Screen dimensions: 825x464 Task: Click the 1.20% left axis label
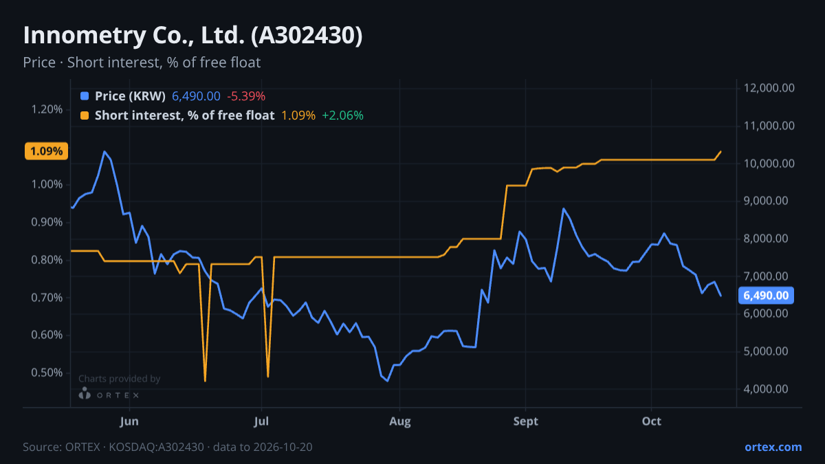[47, 109]
